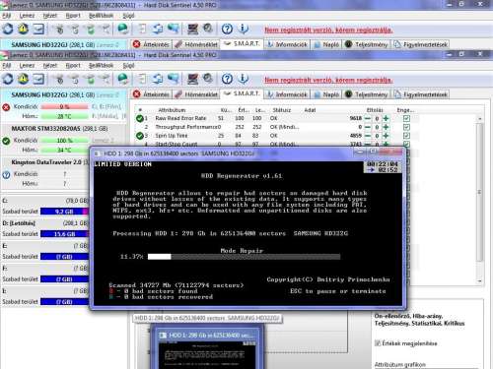493x369 pixels.
Task: Click the Státusz column header
Action: [x=282, y=110]
